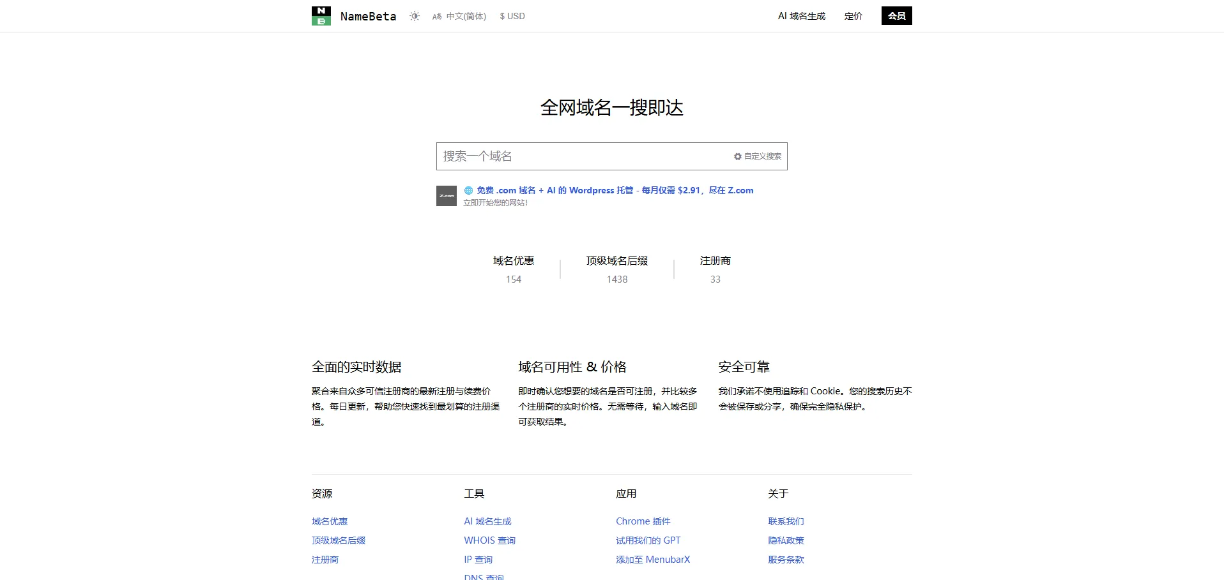Image resolution: width=1224 pixels, height=580 pixels.
Task: Select the 顶级域名后缀 1438 statistic
Action: click(x=616, y=269)
